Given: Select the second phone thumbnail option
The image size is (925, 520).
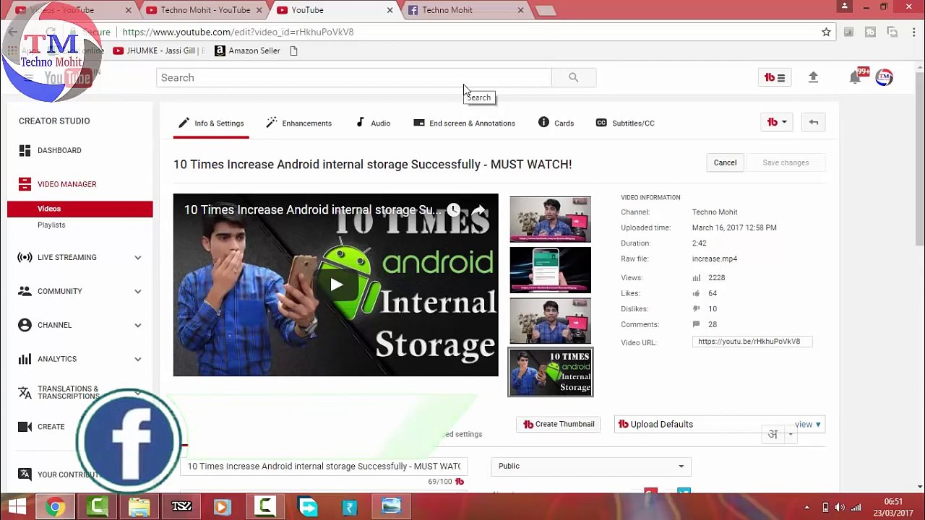Looking at the screenshot, I should 550,269.
